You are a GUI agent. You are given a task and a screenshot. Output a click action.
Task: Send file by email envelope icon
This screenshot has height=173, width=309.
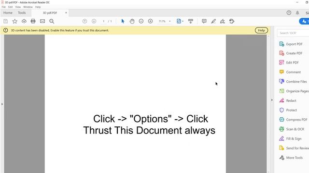(42, 21)
